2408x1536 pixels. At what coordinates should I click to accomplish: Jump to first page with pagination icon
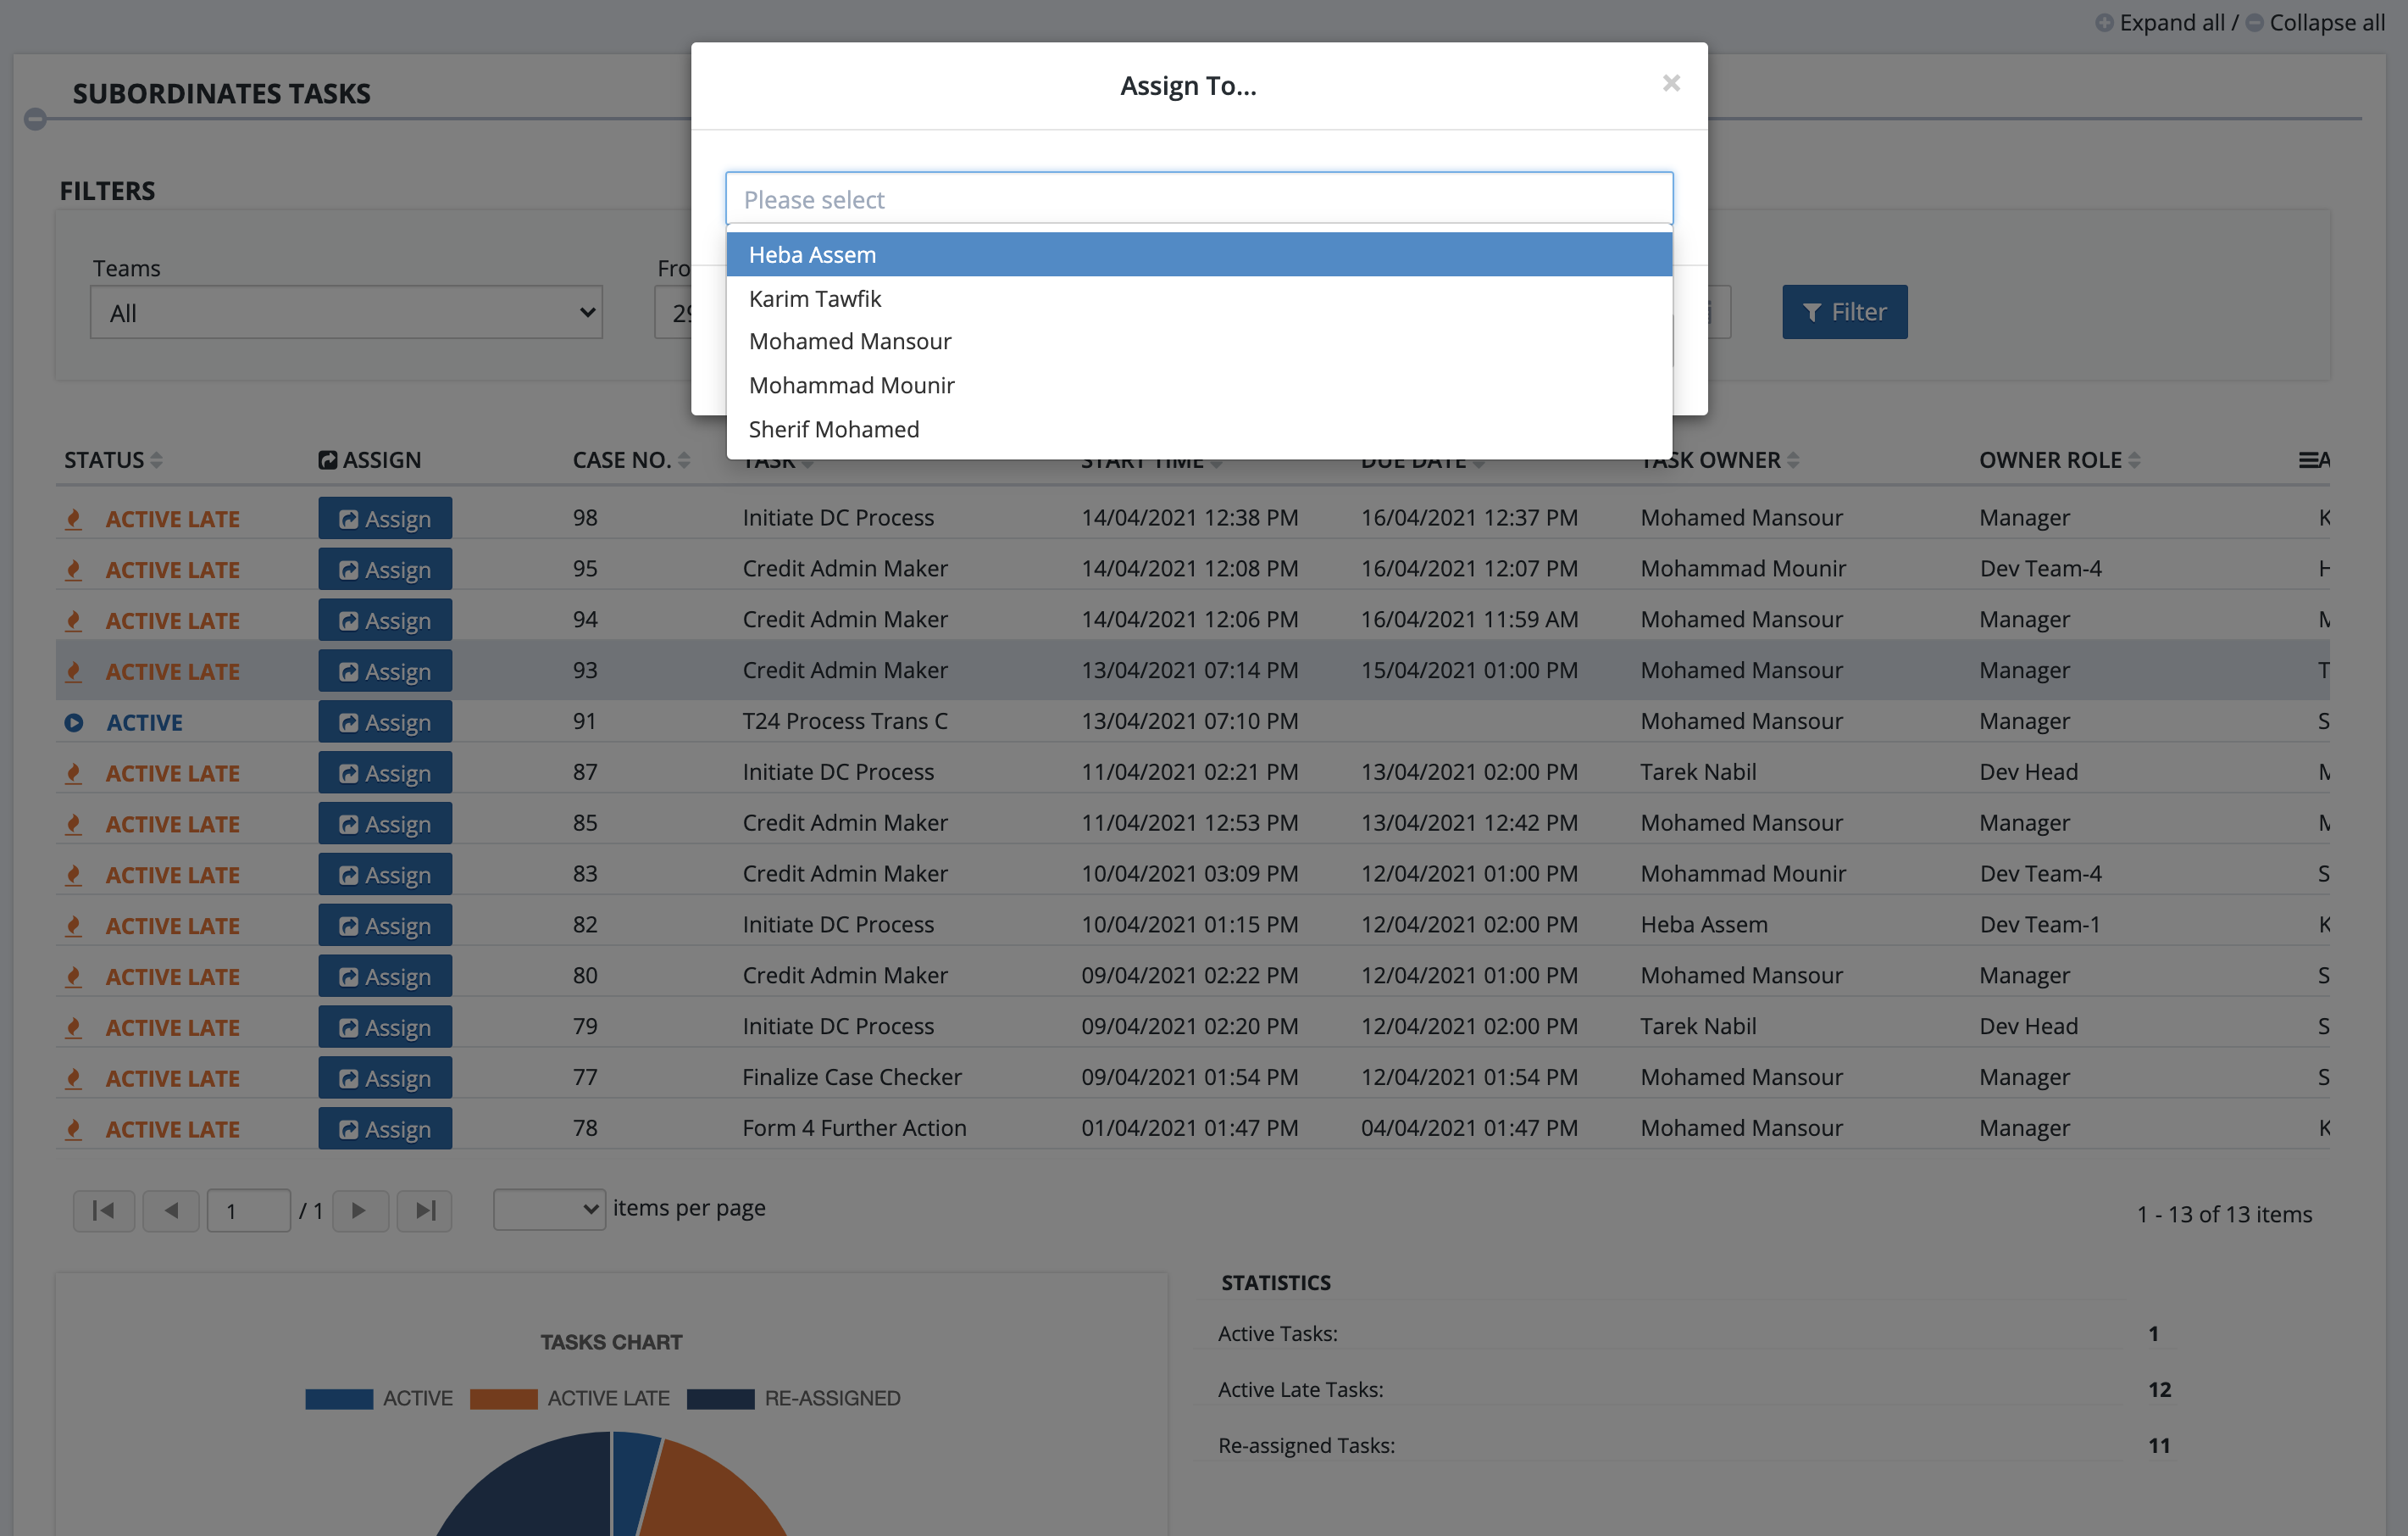tap(103, 1210)
